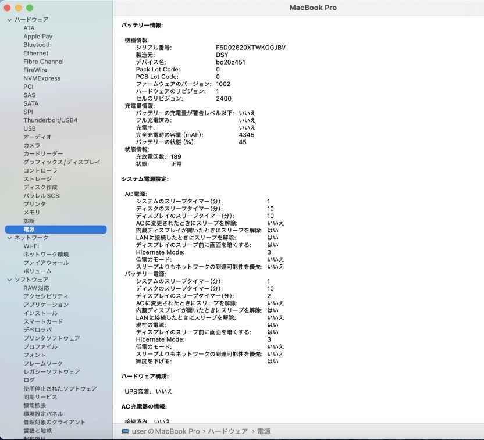Screen dimensions: 484x440
Task: Select スマートカード entry
Action: (x=43, y=321)
